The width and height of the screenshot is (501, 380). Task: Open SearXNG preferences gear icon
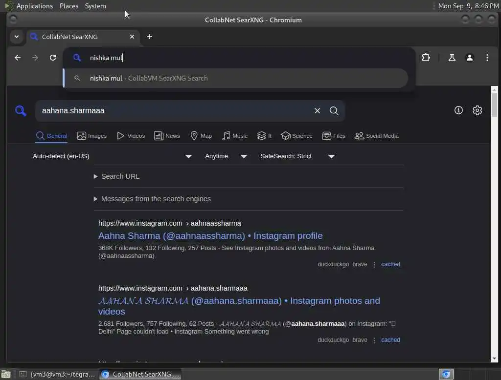tap(477, 110)
